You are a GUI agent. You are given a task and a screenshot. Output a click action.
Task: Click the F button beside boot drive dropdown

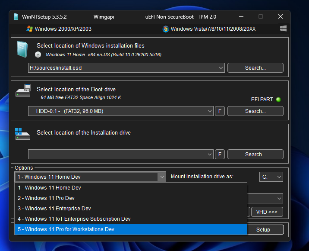tap(220, 111)
